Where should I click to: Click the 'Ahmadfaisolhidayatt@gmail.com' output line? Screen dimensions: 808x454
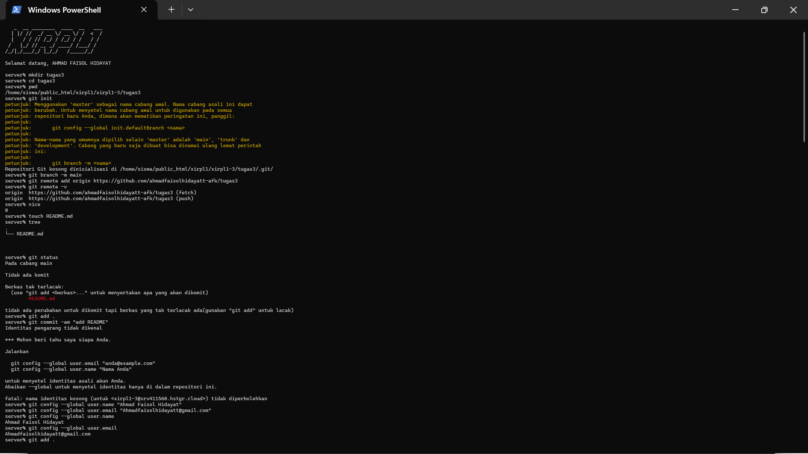[x=48, y=434]
